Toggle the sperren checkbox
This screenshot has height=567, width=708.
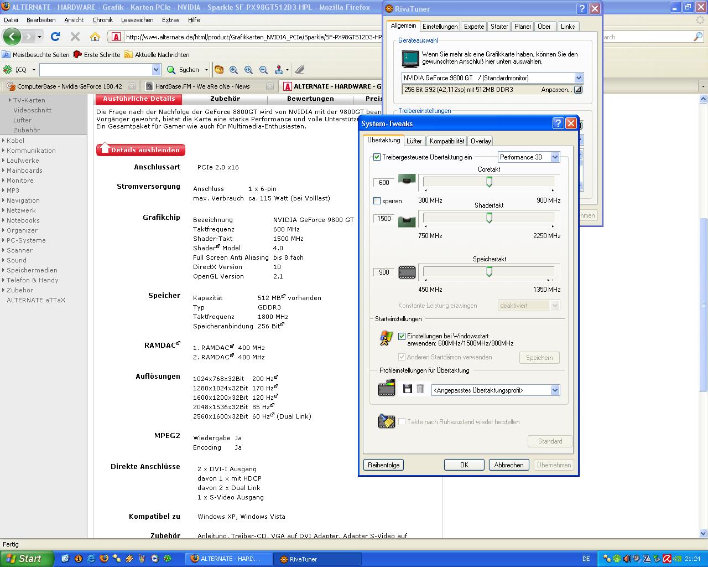tap(377, 201)
